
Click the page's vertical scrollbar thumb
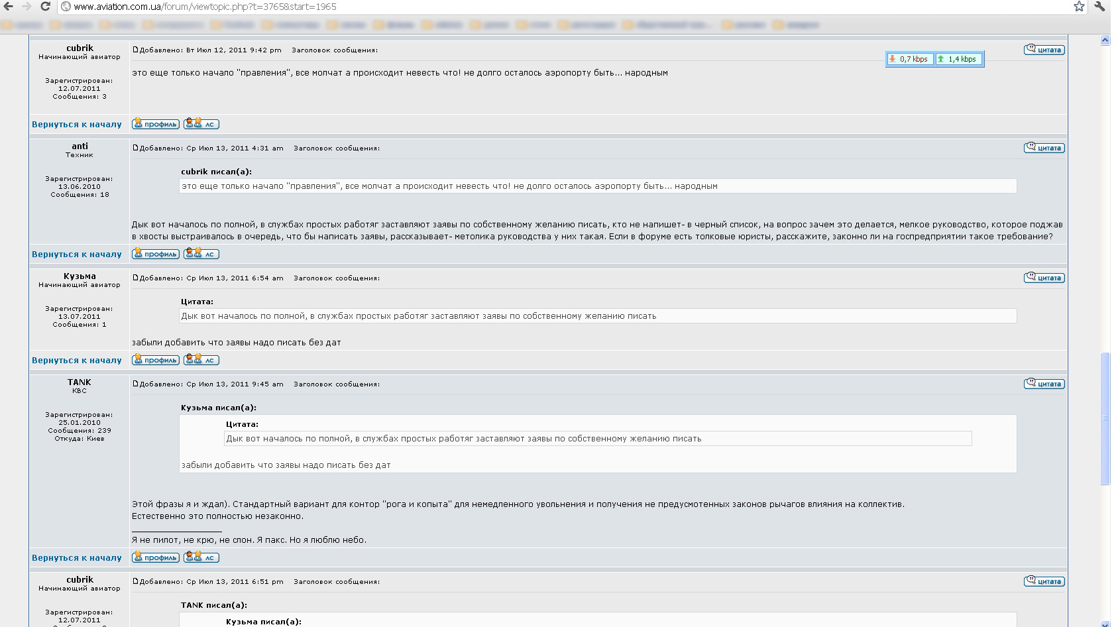pos(1105,419)
